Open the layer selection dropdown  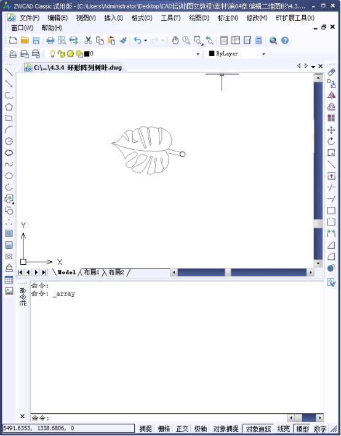coord(198,54)
